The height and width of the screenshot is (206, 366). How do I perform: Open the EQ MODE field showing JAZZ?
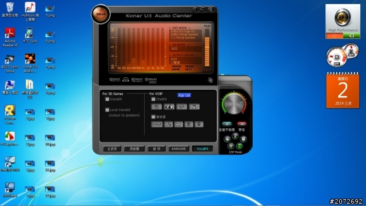(185, 49)
